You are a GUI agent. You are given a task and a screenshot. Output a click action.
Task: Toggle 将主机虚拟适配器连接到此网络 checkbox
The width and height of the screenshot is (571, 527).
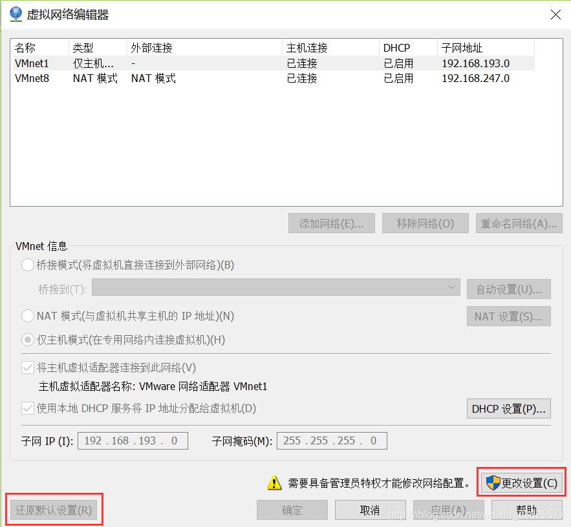(28, 367)
